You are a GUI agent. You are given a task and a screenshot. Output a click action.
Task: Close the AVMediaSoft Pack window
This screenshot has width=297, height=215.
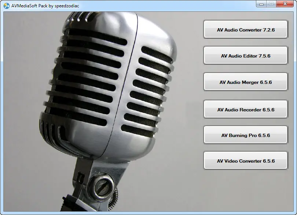pyautogui.click(x=285, y=4)
